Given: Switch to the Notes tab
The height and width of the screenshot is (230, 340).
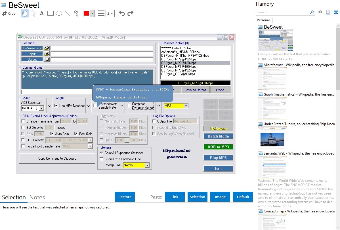Looking at the screenshot, I should point(37,197).
